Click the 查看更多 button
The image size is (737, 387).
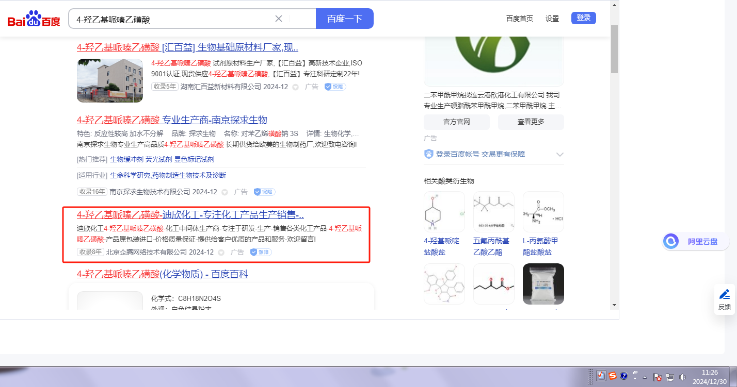click(531, 122)
